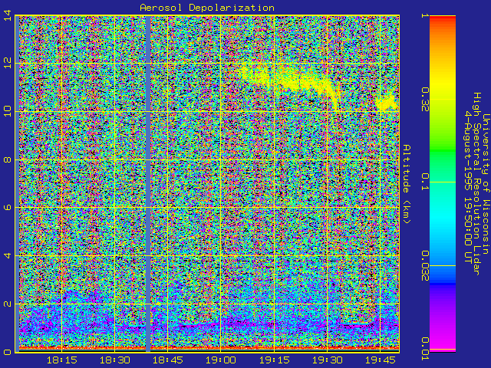
Task: Click the yellow cloud patch near 19:45
Action: click(387, 102)
